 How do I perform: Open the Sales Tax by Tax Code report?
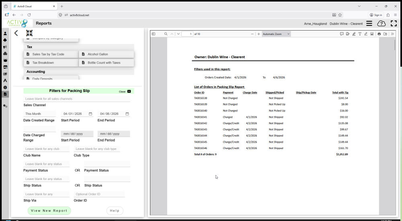coord(51,54)
